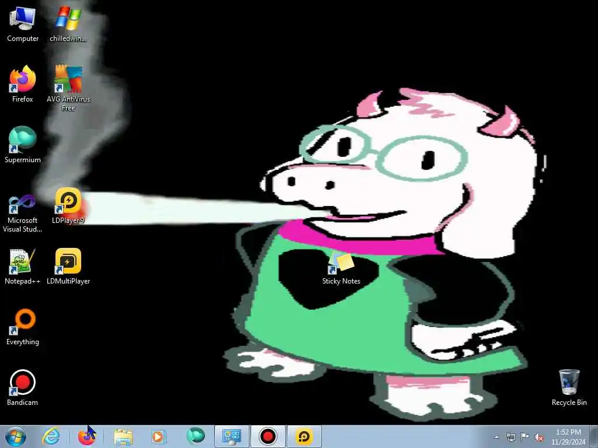Viewport: 598px width, 448px height.
Task: Open the Action Center flag icon
Action: click(525, 437)
